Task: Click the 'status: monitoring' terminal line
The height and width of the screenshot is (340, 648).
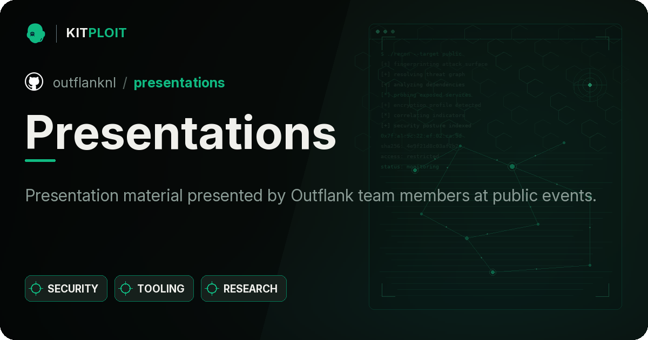Action: coord(410,167)
